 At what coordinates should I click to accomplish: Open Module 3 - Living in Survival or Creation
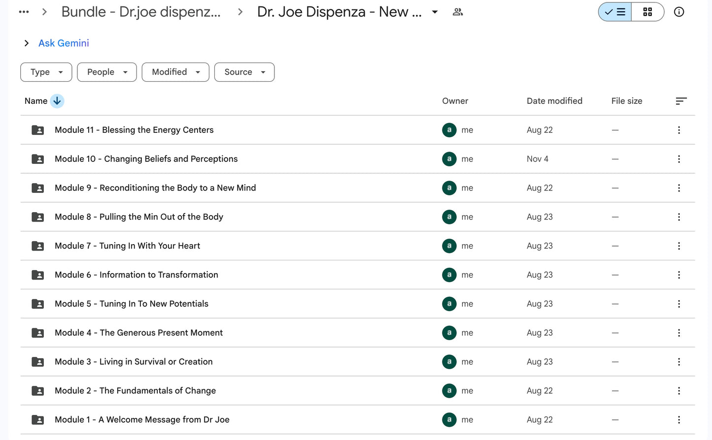pyautogui.click(x=134, y=361)
